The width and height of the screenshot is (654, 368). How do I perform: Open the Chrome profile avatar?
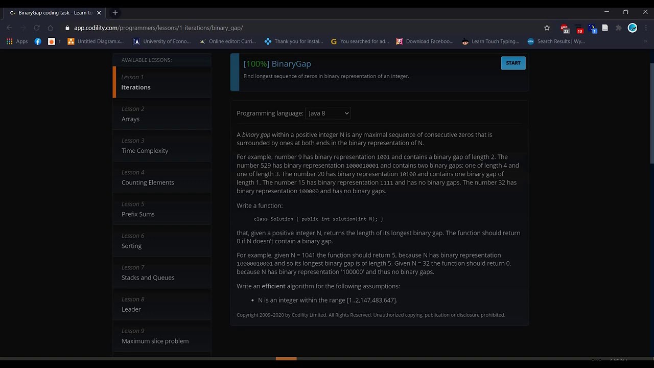tap(632, 28)
